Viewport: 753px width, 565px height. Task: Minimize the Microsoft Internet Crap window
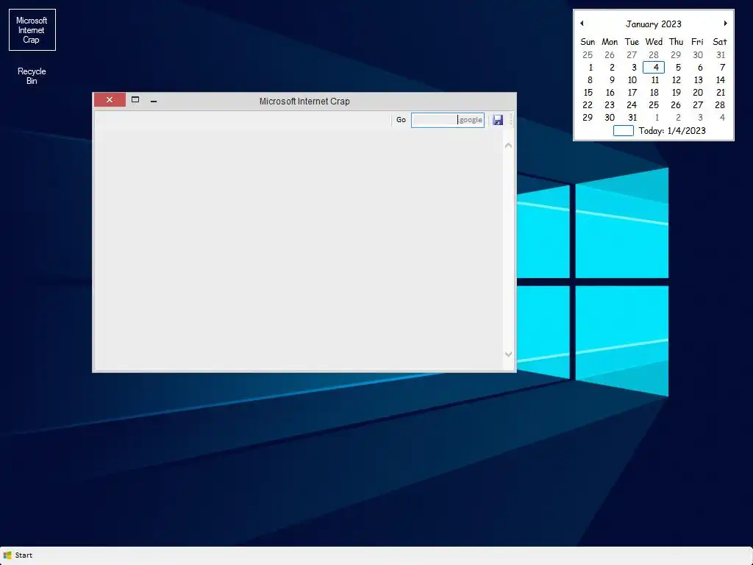(x=154, y=101)
